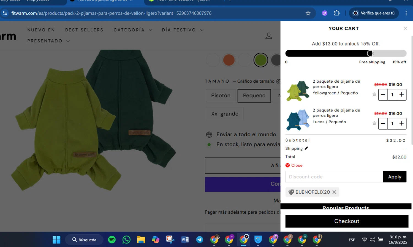413x247 pixels.
Task: Select the orange color swatch
Action: pyautogui.click(x=229, y=60)
